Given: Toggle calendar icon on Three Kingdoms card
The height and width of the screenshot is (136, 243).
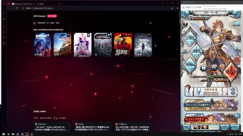Looking at the screenshot, I should (x=109, y=35).
